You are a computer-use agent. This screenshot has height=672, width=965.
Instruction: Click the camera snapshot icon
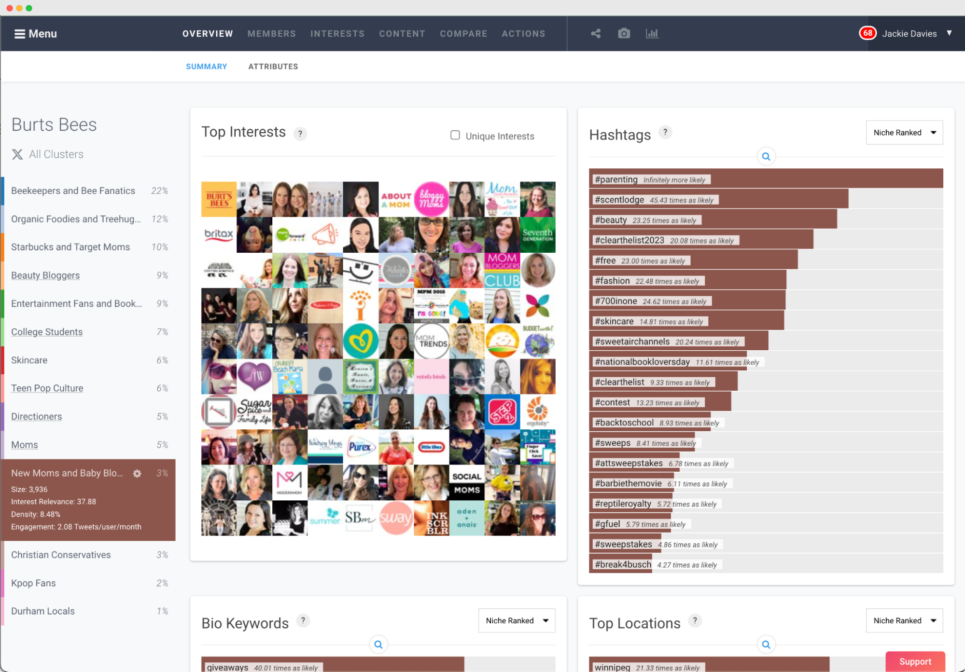[x=624, y=33]
